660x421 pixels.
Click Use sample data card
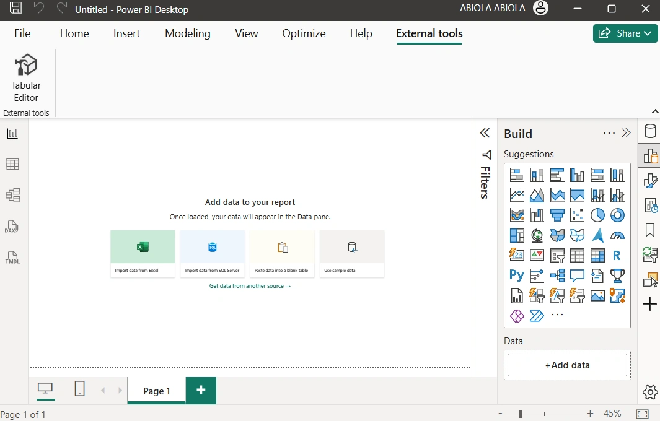point(352,254)
